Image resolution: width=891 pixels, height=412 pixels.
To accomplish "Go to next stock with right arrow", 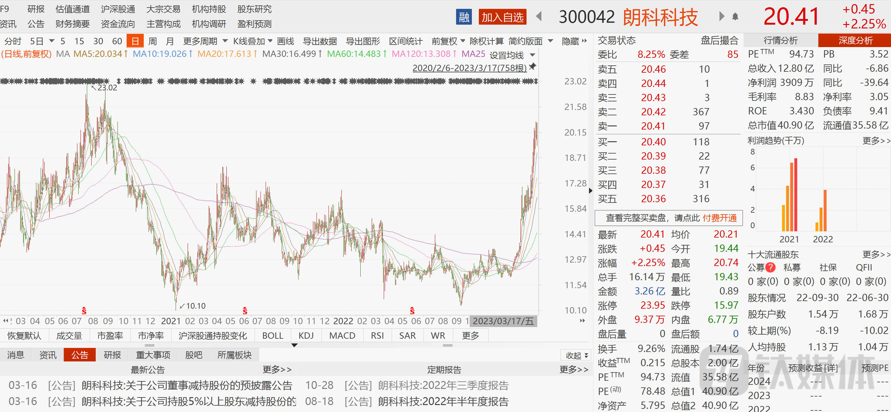I will 721,16.
